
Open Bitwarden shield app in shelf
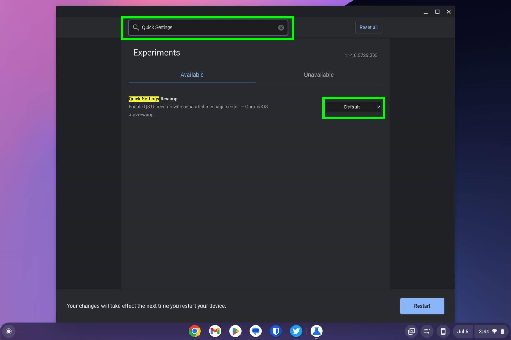point(276,331)
